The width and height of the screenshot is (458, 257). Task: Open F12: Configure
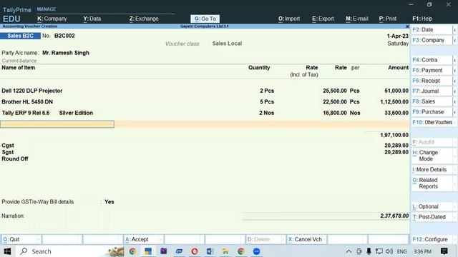[x=432, y=240]
